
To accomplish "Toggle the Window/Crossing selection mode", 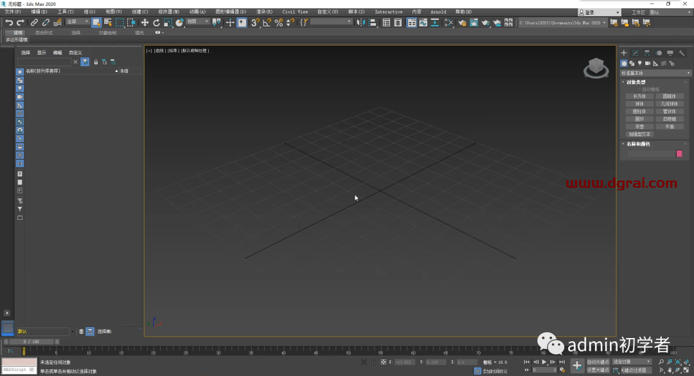I will pos(132,22).
